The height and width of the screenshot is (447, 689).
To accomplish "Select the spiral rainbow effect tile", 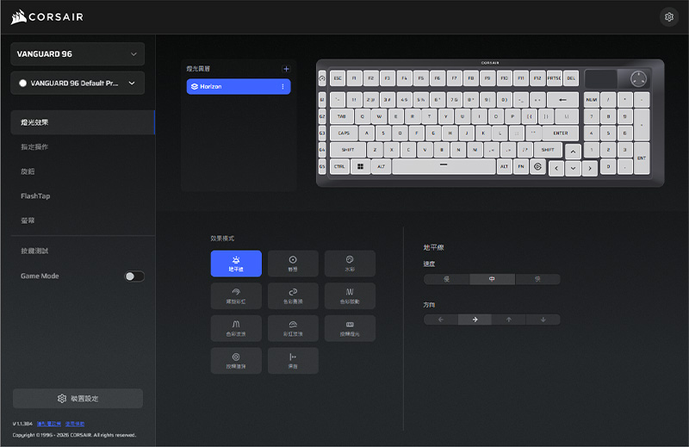I will pos(236,295).
